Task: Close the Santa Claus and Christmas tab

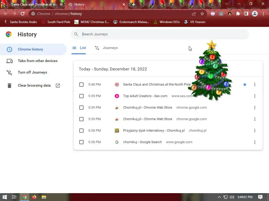Action: 61,4
